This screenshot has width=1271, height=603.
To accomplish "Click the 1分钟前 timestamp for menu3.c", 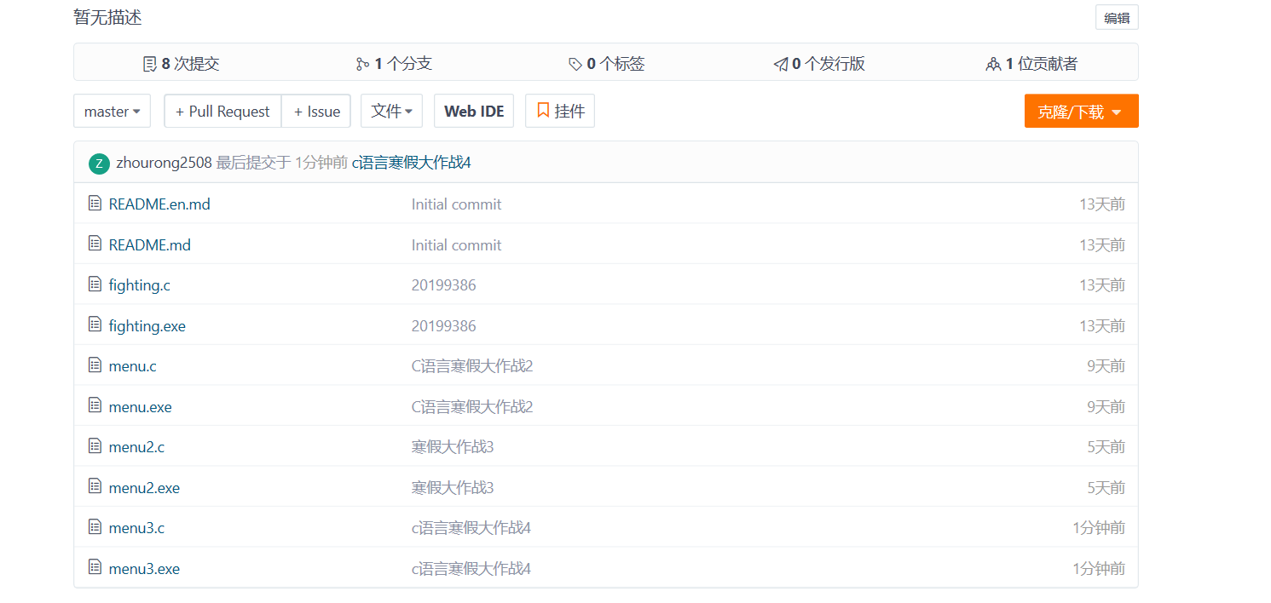I will point(1099,528).
